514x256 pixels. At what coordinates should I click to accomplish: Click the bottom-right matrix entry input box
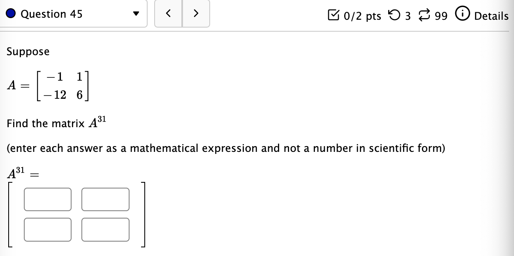(105, 229)
